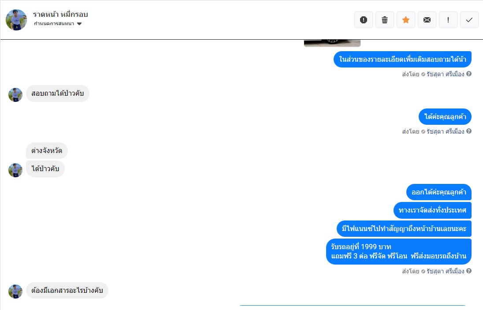This screenshot has height=310, width=483.
Task: Toggle the orange star follow-up marker
Action: (406, 20)
